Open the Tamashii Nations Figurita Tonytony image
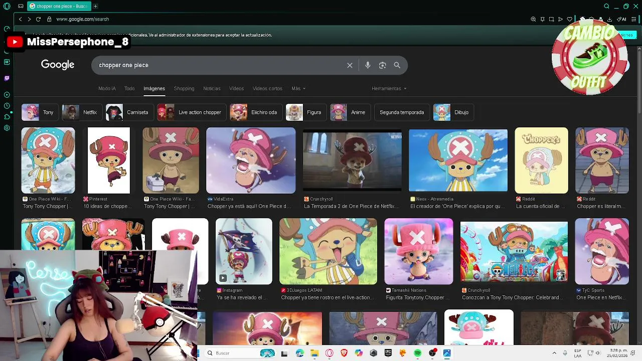Screen dimensions: 642x361 tap(418, 252)
